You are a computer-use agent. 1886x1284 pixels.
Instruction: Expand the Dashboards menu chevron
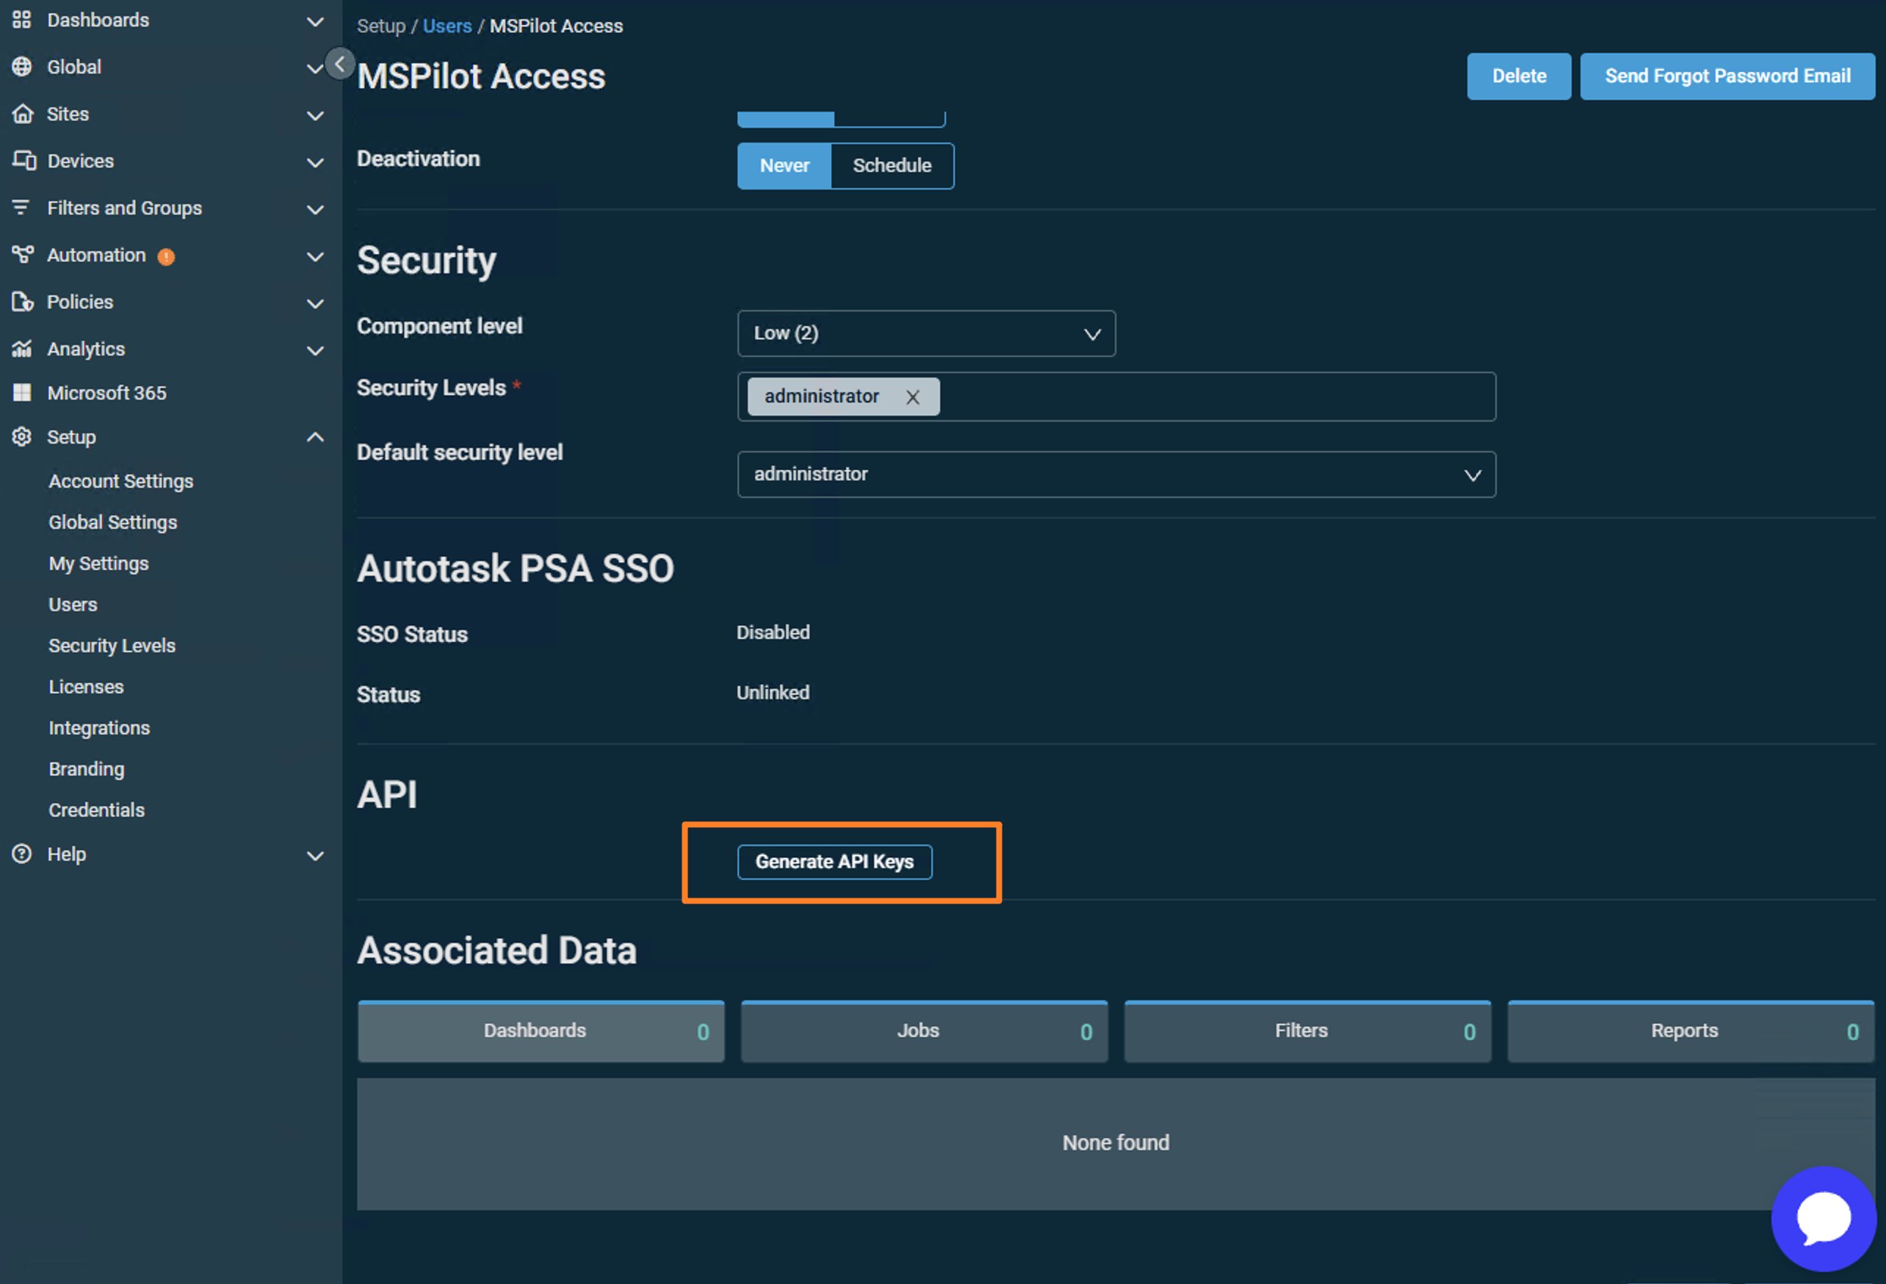tap(315, 21)
